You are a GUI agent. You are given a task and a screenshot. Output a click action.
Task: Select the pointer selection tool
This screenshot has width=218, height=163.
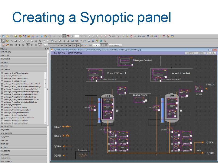(3, 41)
